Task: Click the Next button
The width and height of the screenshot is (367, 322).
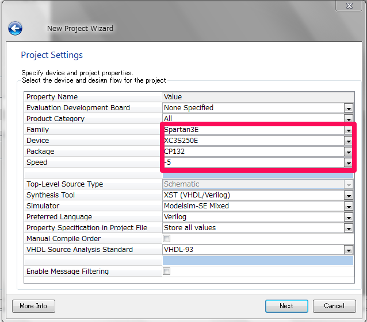Action: coord(286,306)
